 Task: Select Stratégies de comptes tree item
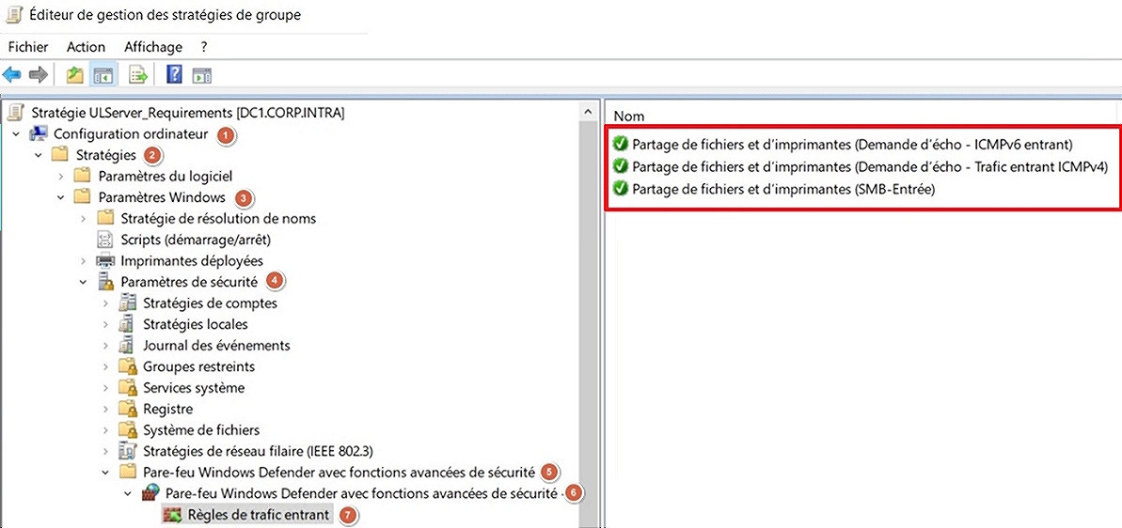pos(210,303)
